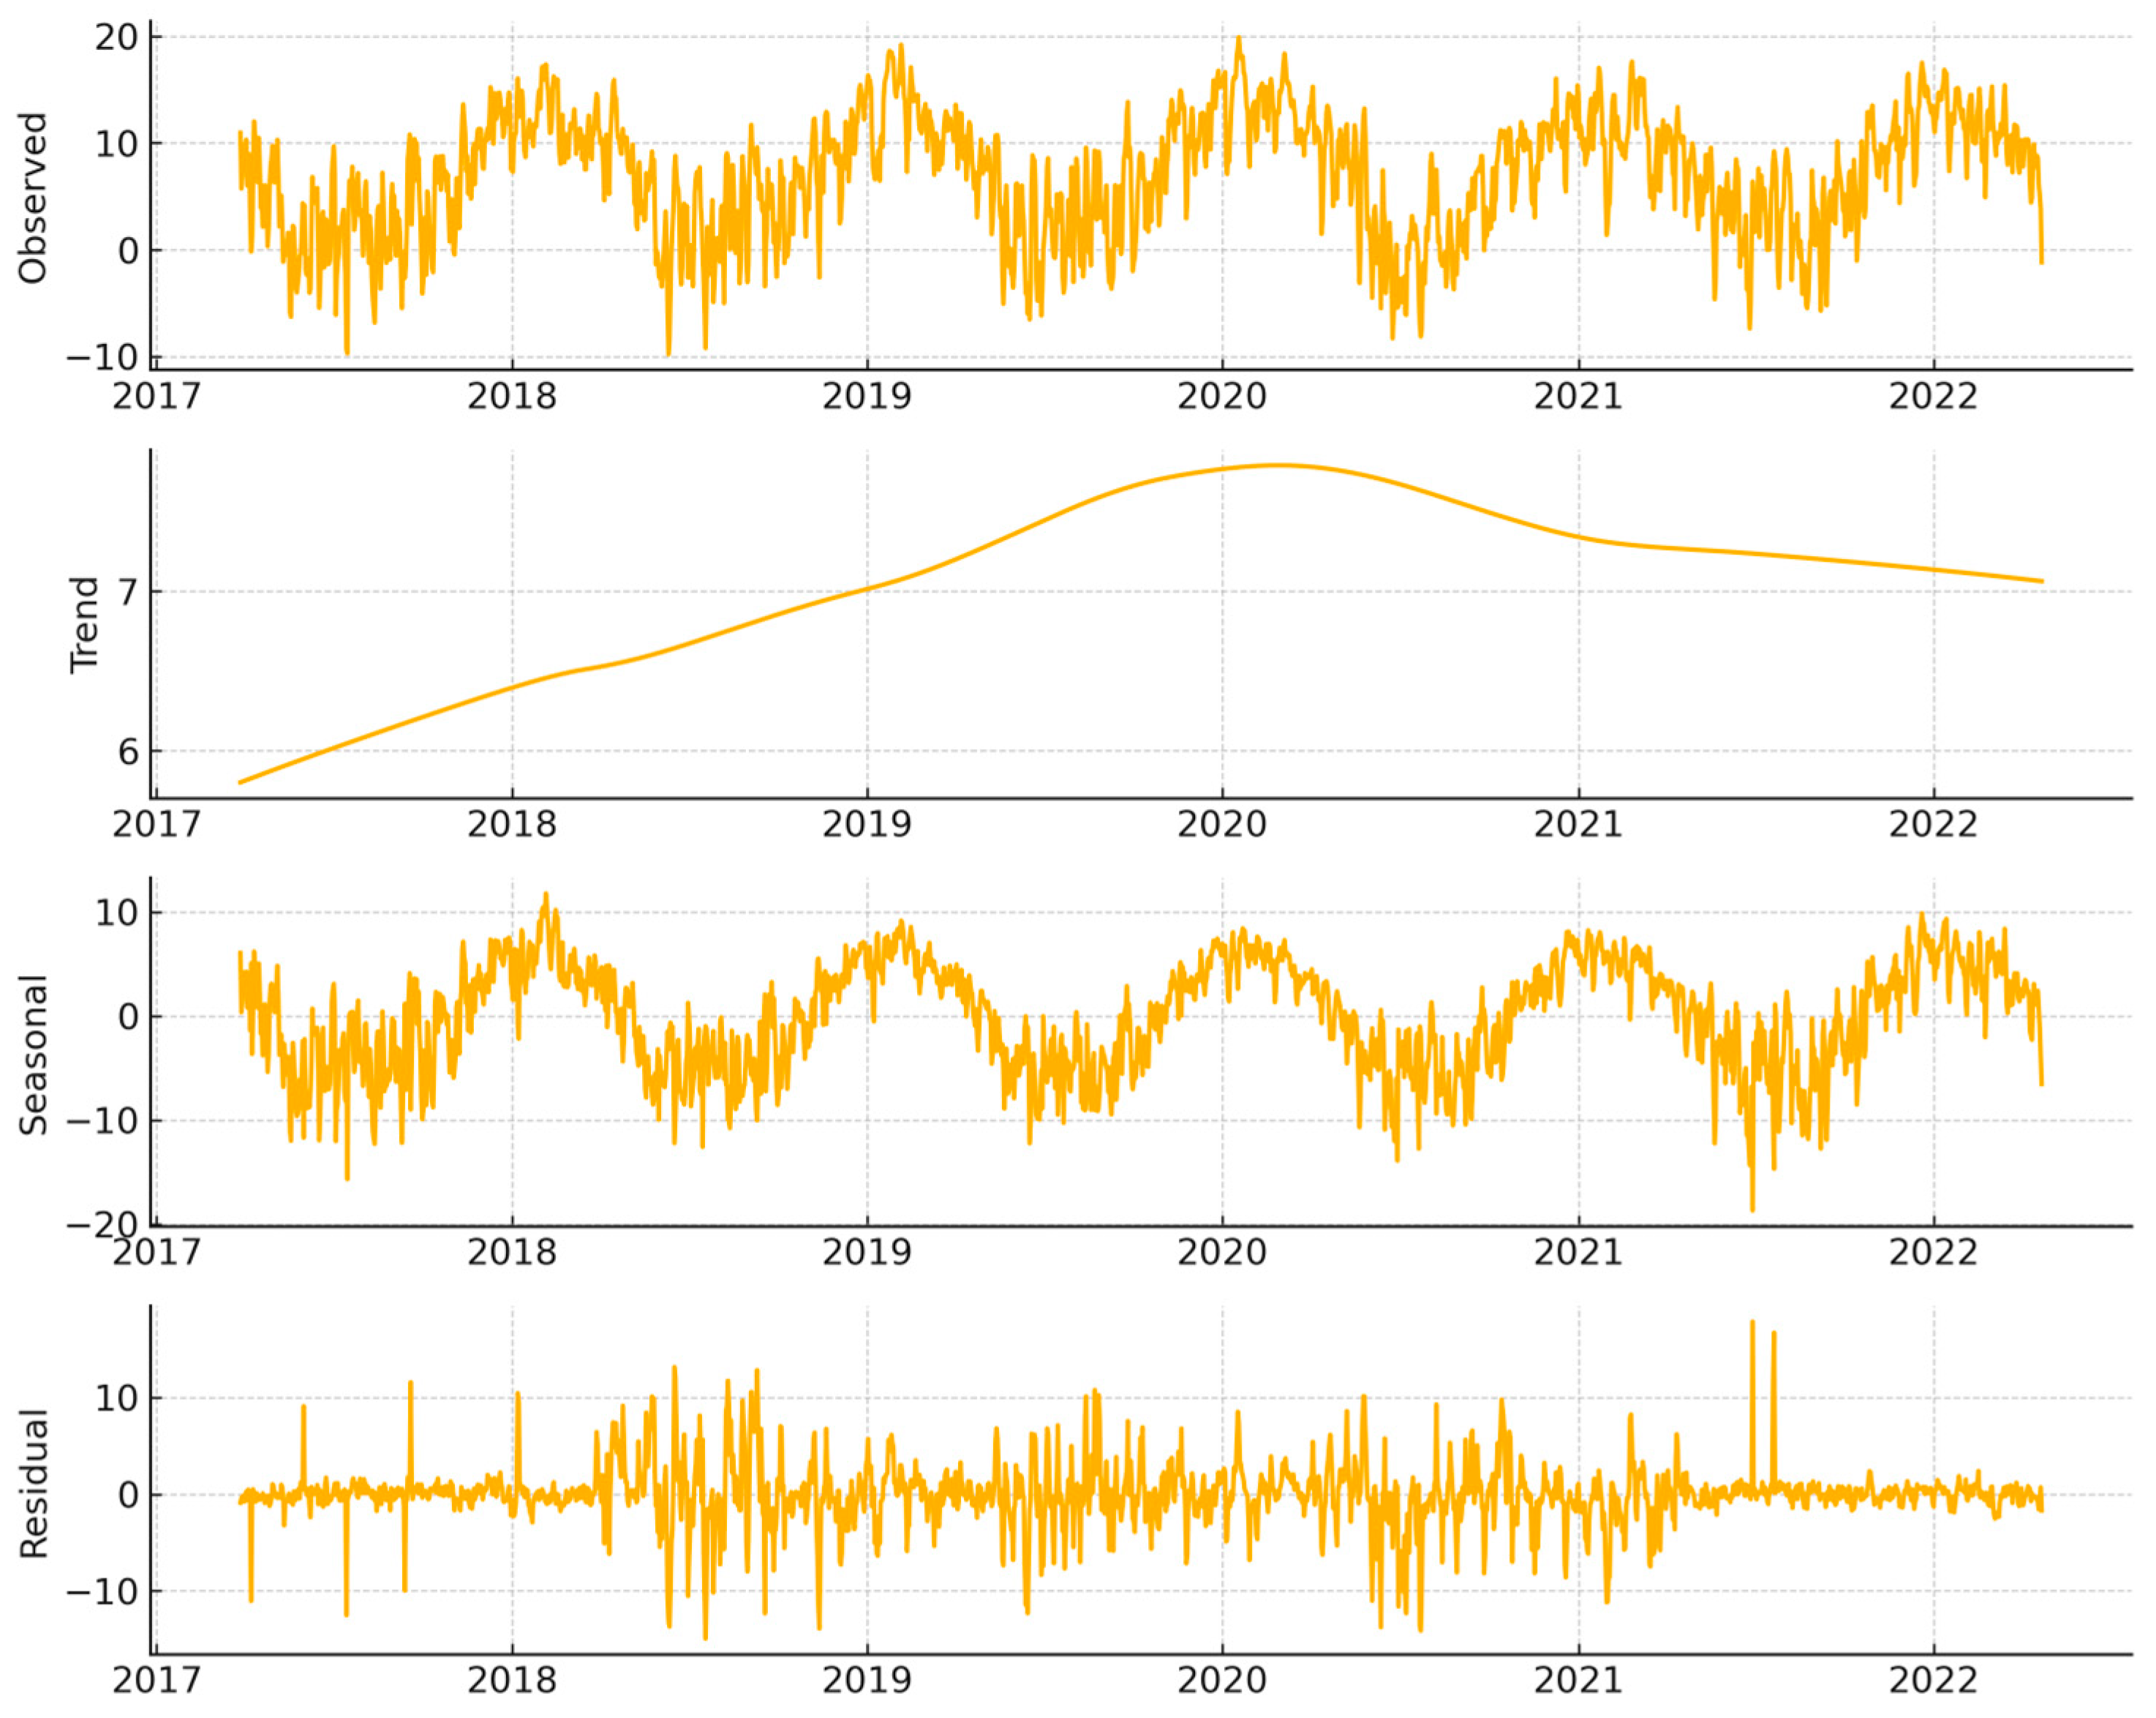2156x1718 pixels.
Task: Click the 6 tick on the Trend axis
Action: pos(128,751)
